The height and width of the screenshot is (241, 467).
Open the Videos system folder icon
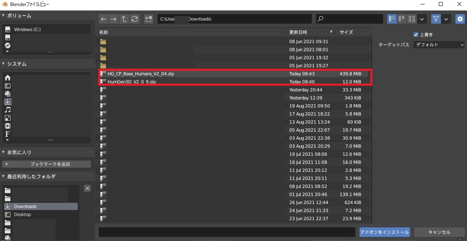pos(8,126)
